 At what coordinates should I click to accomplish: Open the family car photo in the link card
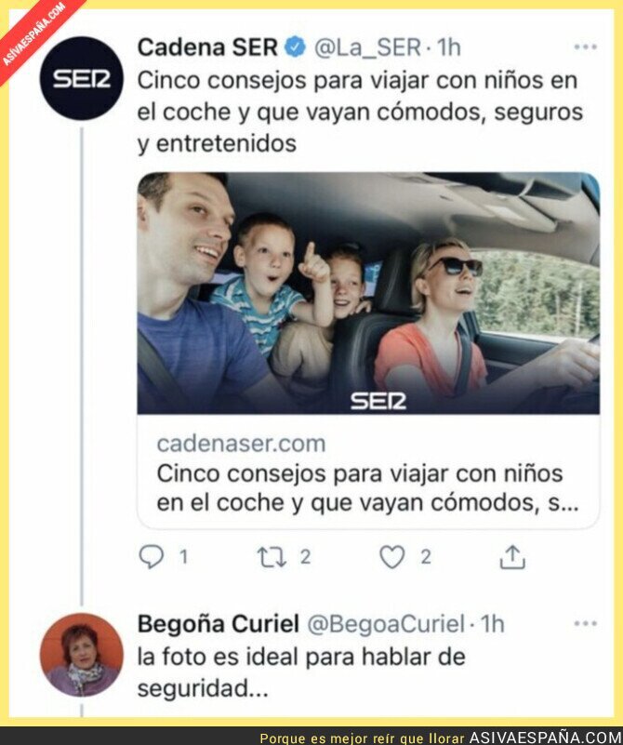tap(368, 293)
